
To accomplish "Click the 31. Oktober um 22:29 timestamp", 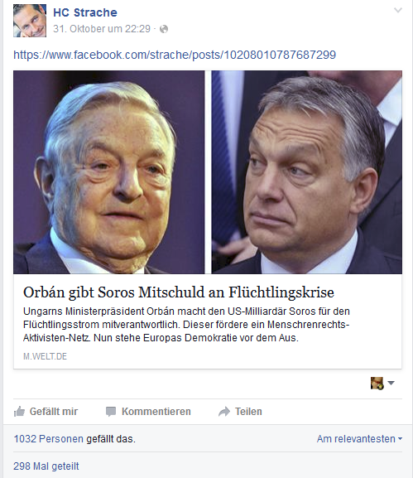I will point(102,29).
